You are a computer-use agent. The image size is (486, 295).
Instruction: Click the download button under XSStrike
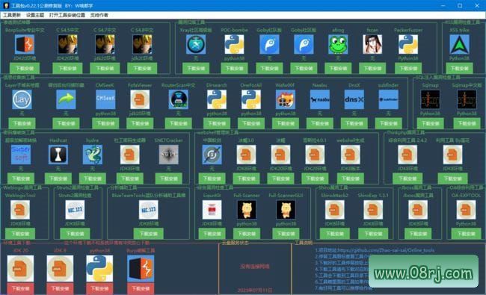tap(460, 68)
